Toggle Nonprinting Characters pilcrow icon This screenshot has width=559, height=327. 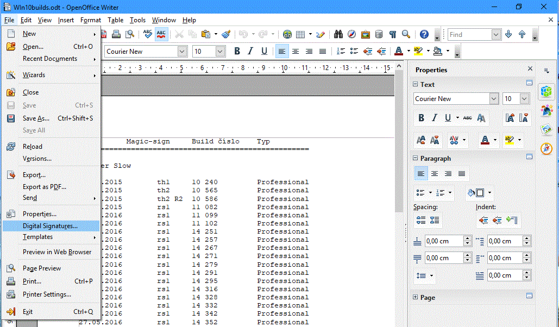pos(392,34)
